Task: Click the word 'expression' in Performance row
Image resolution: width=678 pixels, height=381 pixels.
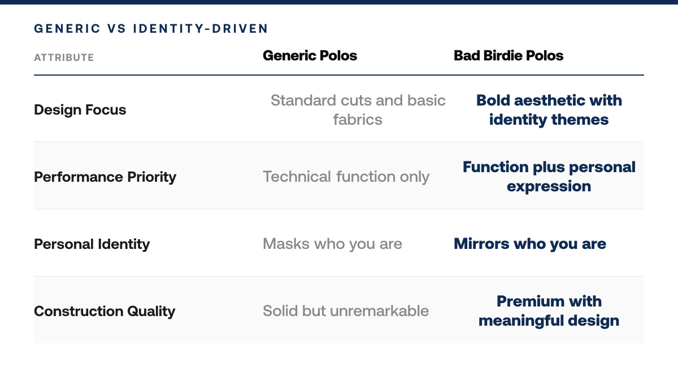Action: coord(549,187)
